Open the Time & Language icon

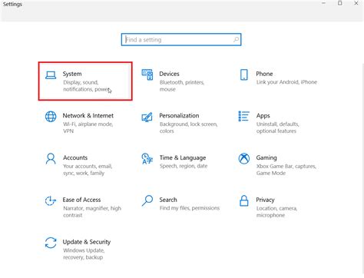[147, 159]
